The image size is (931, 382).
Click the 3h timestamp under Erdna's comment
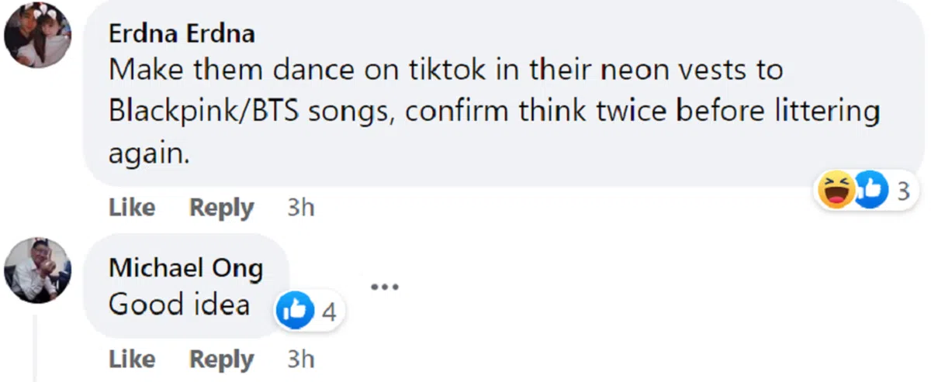point(301,208)
